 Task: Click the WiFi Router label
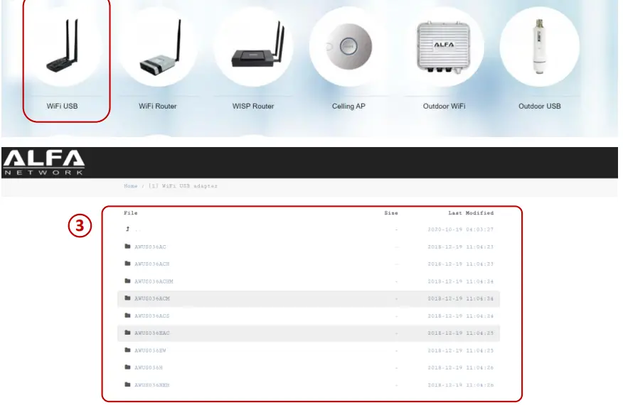(158, 106)
